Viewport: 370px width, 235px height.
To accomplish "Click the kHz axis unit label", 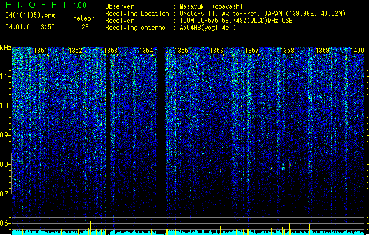I will pos(5,48).
